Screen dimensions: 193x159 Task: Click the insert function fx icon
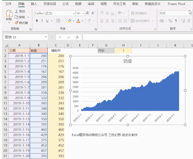pos(77,37)
